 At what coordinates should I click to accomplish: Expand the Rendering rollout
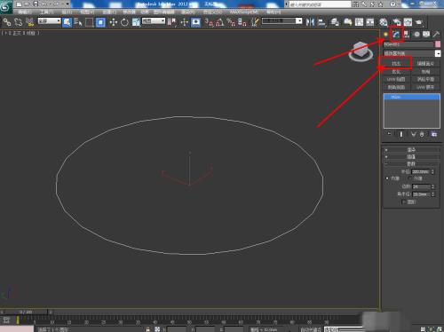[x=411, y=150]
